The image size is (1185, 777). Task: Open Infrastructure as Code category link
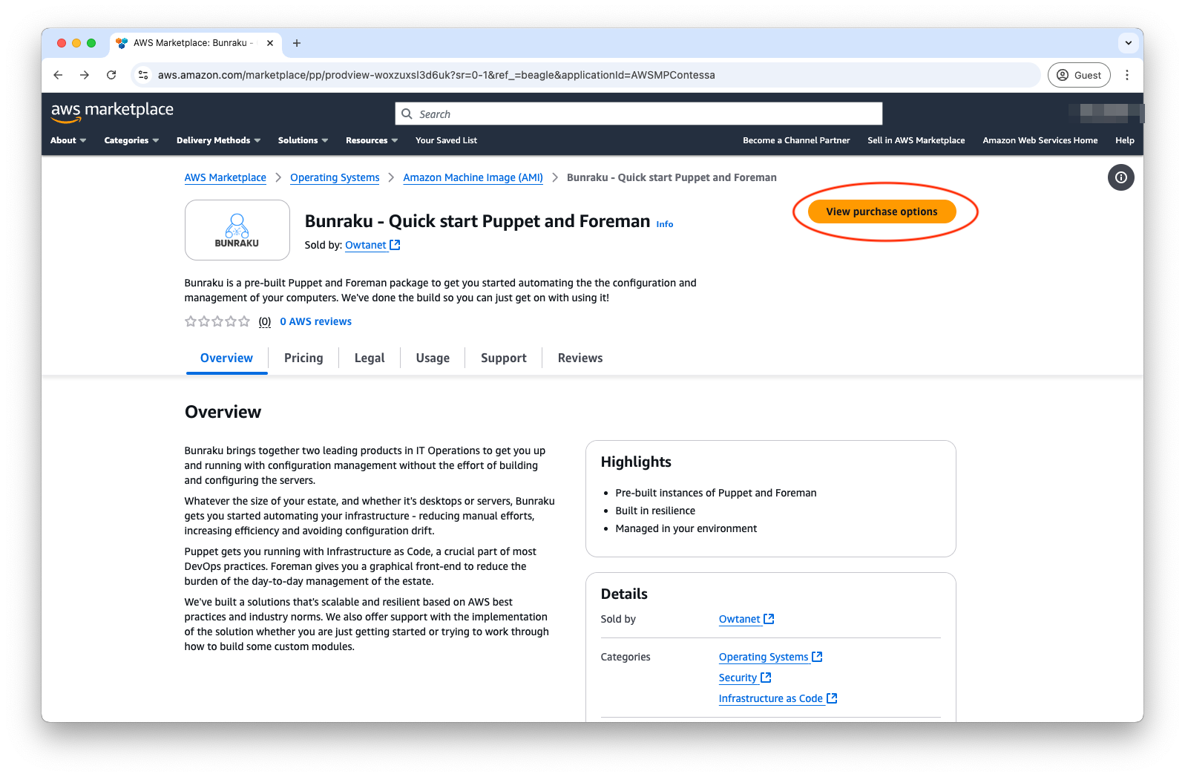pos(770,698)
